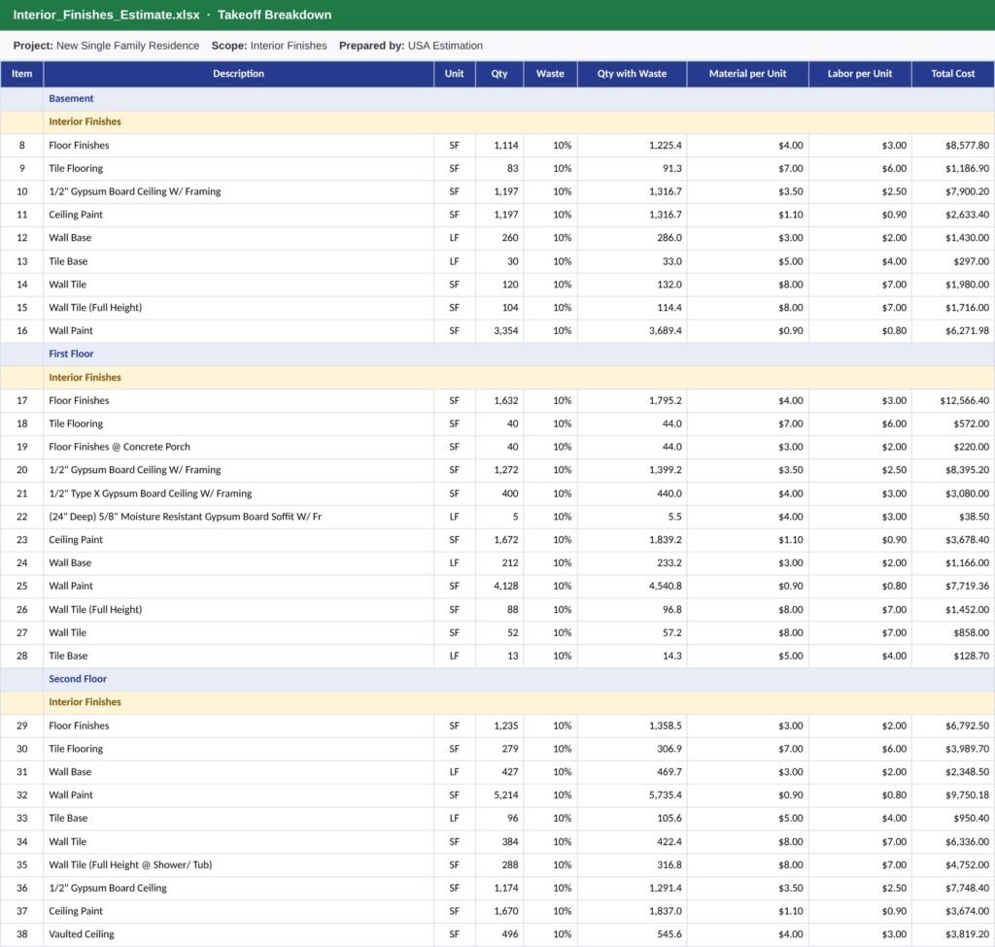The width and height of the screenshot is (995, 947).
Task: Click the Qty with Waste header
Action: click(x=632, y=74)
